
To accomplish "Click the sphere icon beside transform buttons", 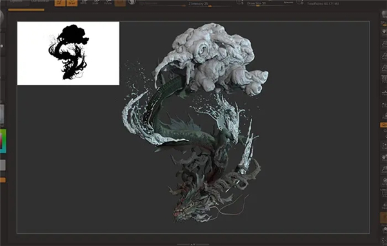I will (132, 2).
